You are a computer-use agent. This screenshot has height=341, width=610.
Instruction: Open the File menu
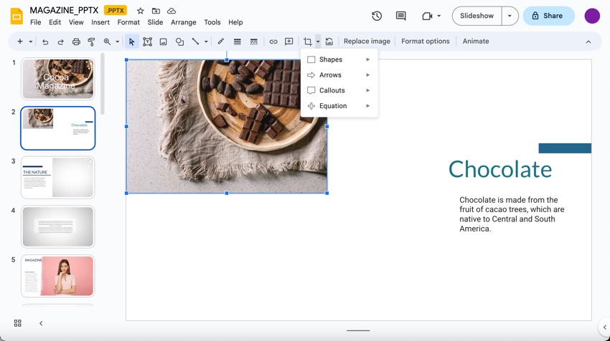click(35, 22)
